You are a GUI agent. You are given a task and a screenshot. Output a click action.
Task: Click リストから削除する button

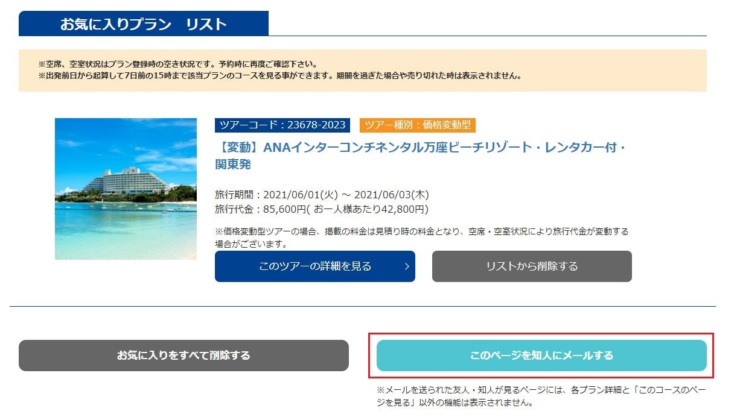click(532, 266)
